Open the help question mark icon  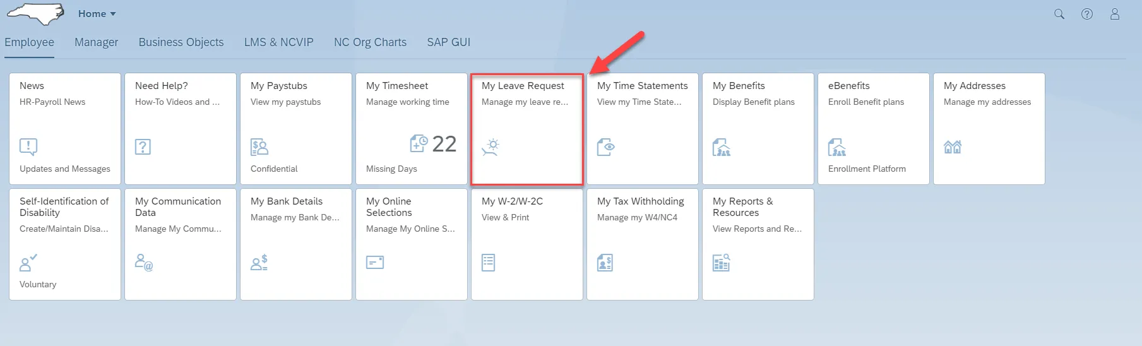click(x=1087, y=14)
